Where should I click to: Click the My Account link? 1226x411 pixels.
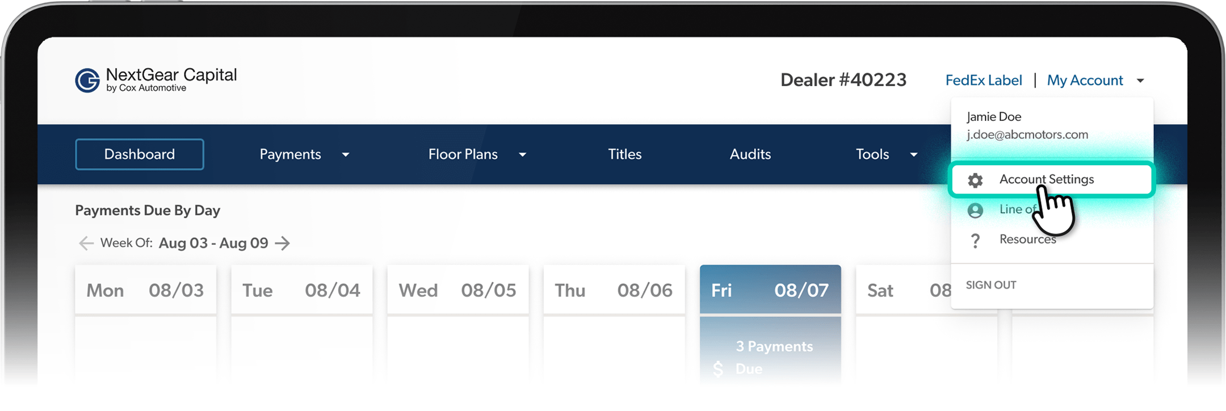(x=1085, y=80)
